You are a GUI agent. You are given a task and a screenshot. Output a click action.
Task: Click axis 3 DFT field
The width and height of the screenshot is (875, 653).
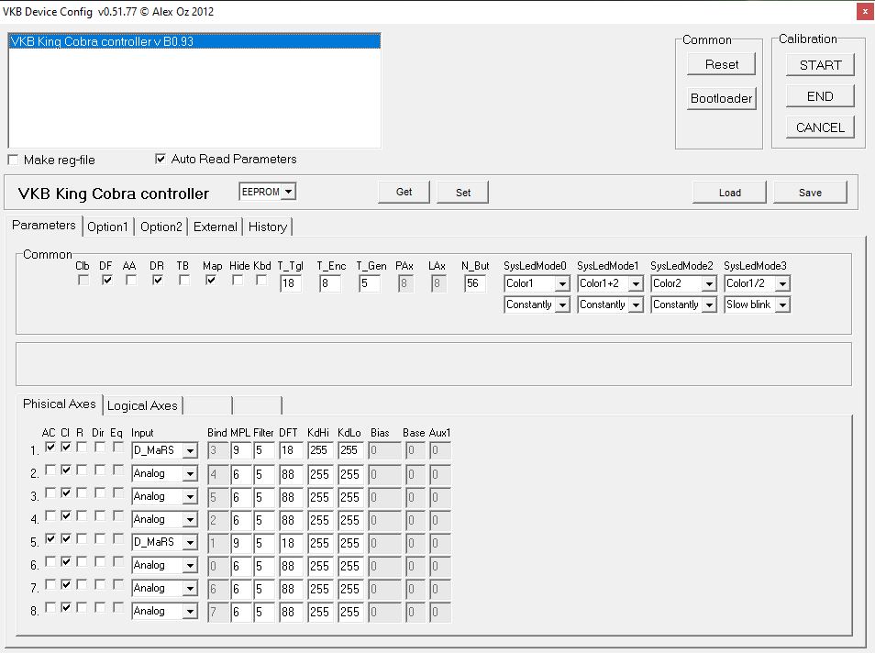[x=291, y=497]
